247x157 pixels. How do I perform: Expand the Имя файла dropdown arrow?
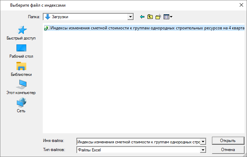[203, 142]
